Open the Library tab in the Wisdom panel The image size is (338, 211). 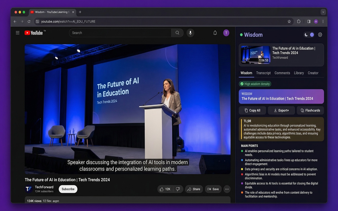(299, 73)
